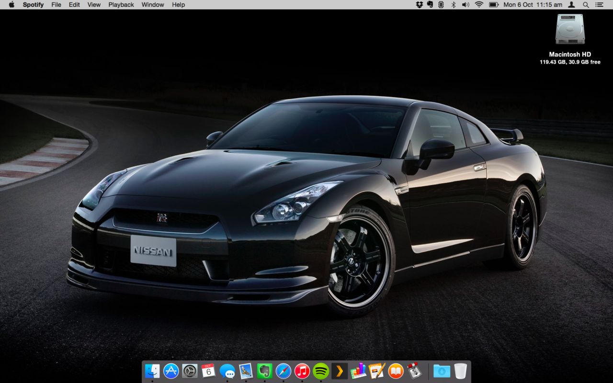Select the Macintosh HD desktop drive
613x383 pixels.
tap(570, 30)
